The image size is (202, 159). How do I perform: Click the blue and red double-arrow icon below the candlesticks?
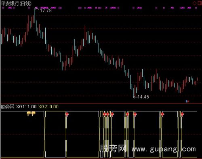[x=187, y=101]
